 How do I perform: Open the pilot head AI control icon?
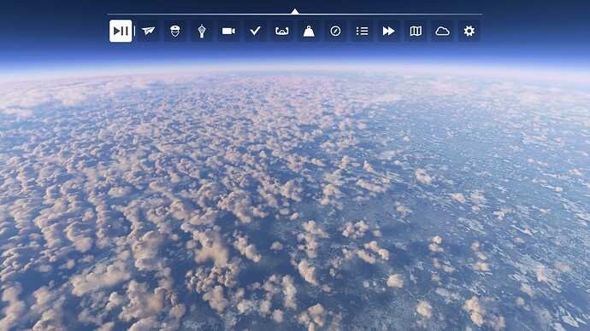pos(175,31)
